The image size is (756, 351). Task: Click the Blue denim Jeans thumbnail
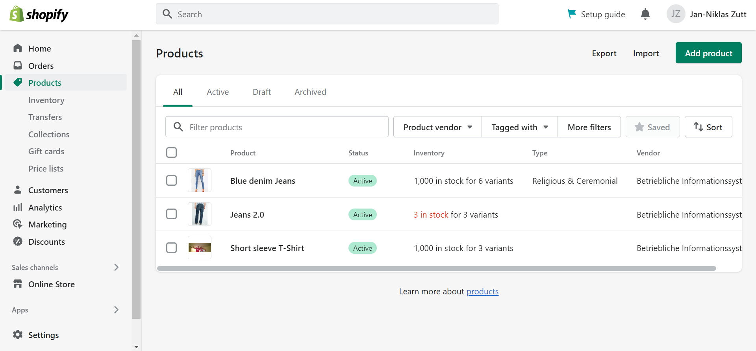[200, 180]
